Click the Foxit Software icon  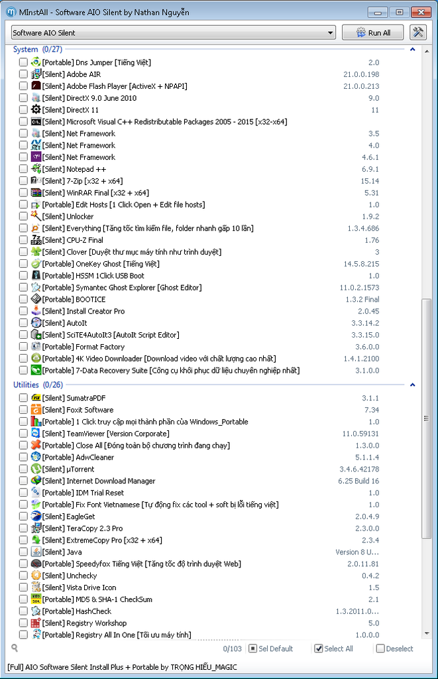[x=36, y=410]
